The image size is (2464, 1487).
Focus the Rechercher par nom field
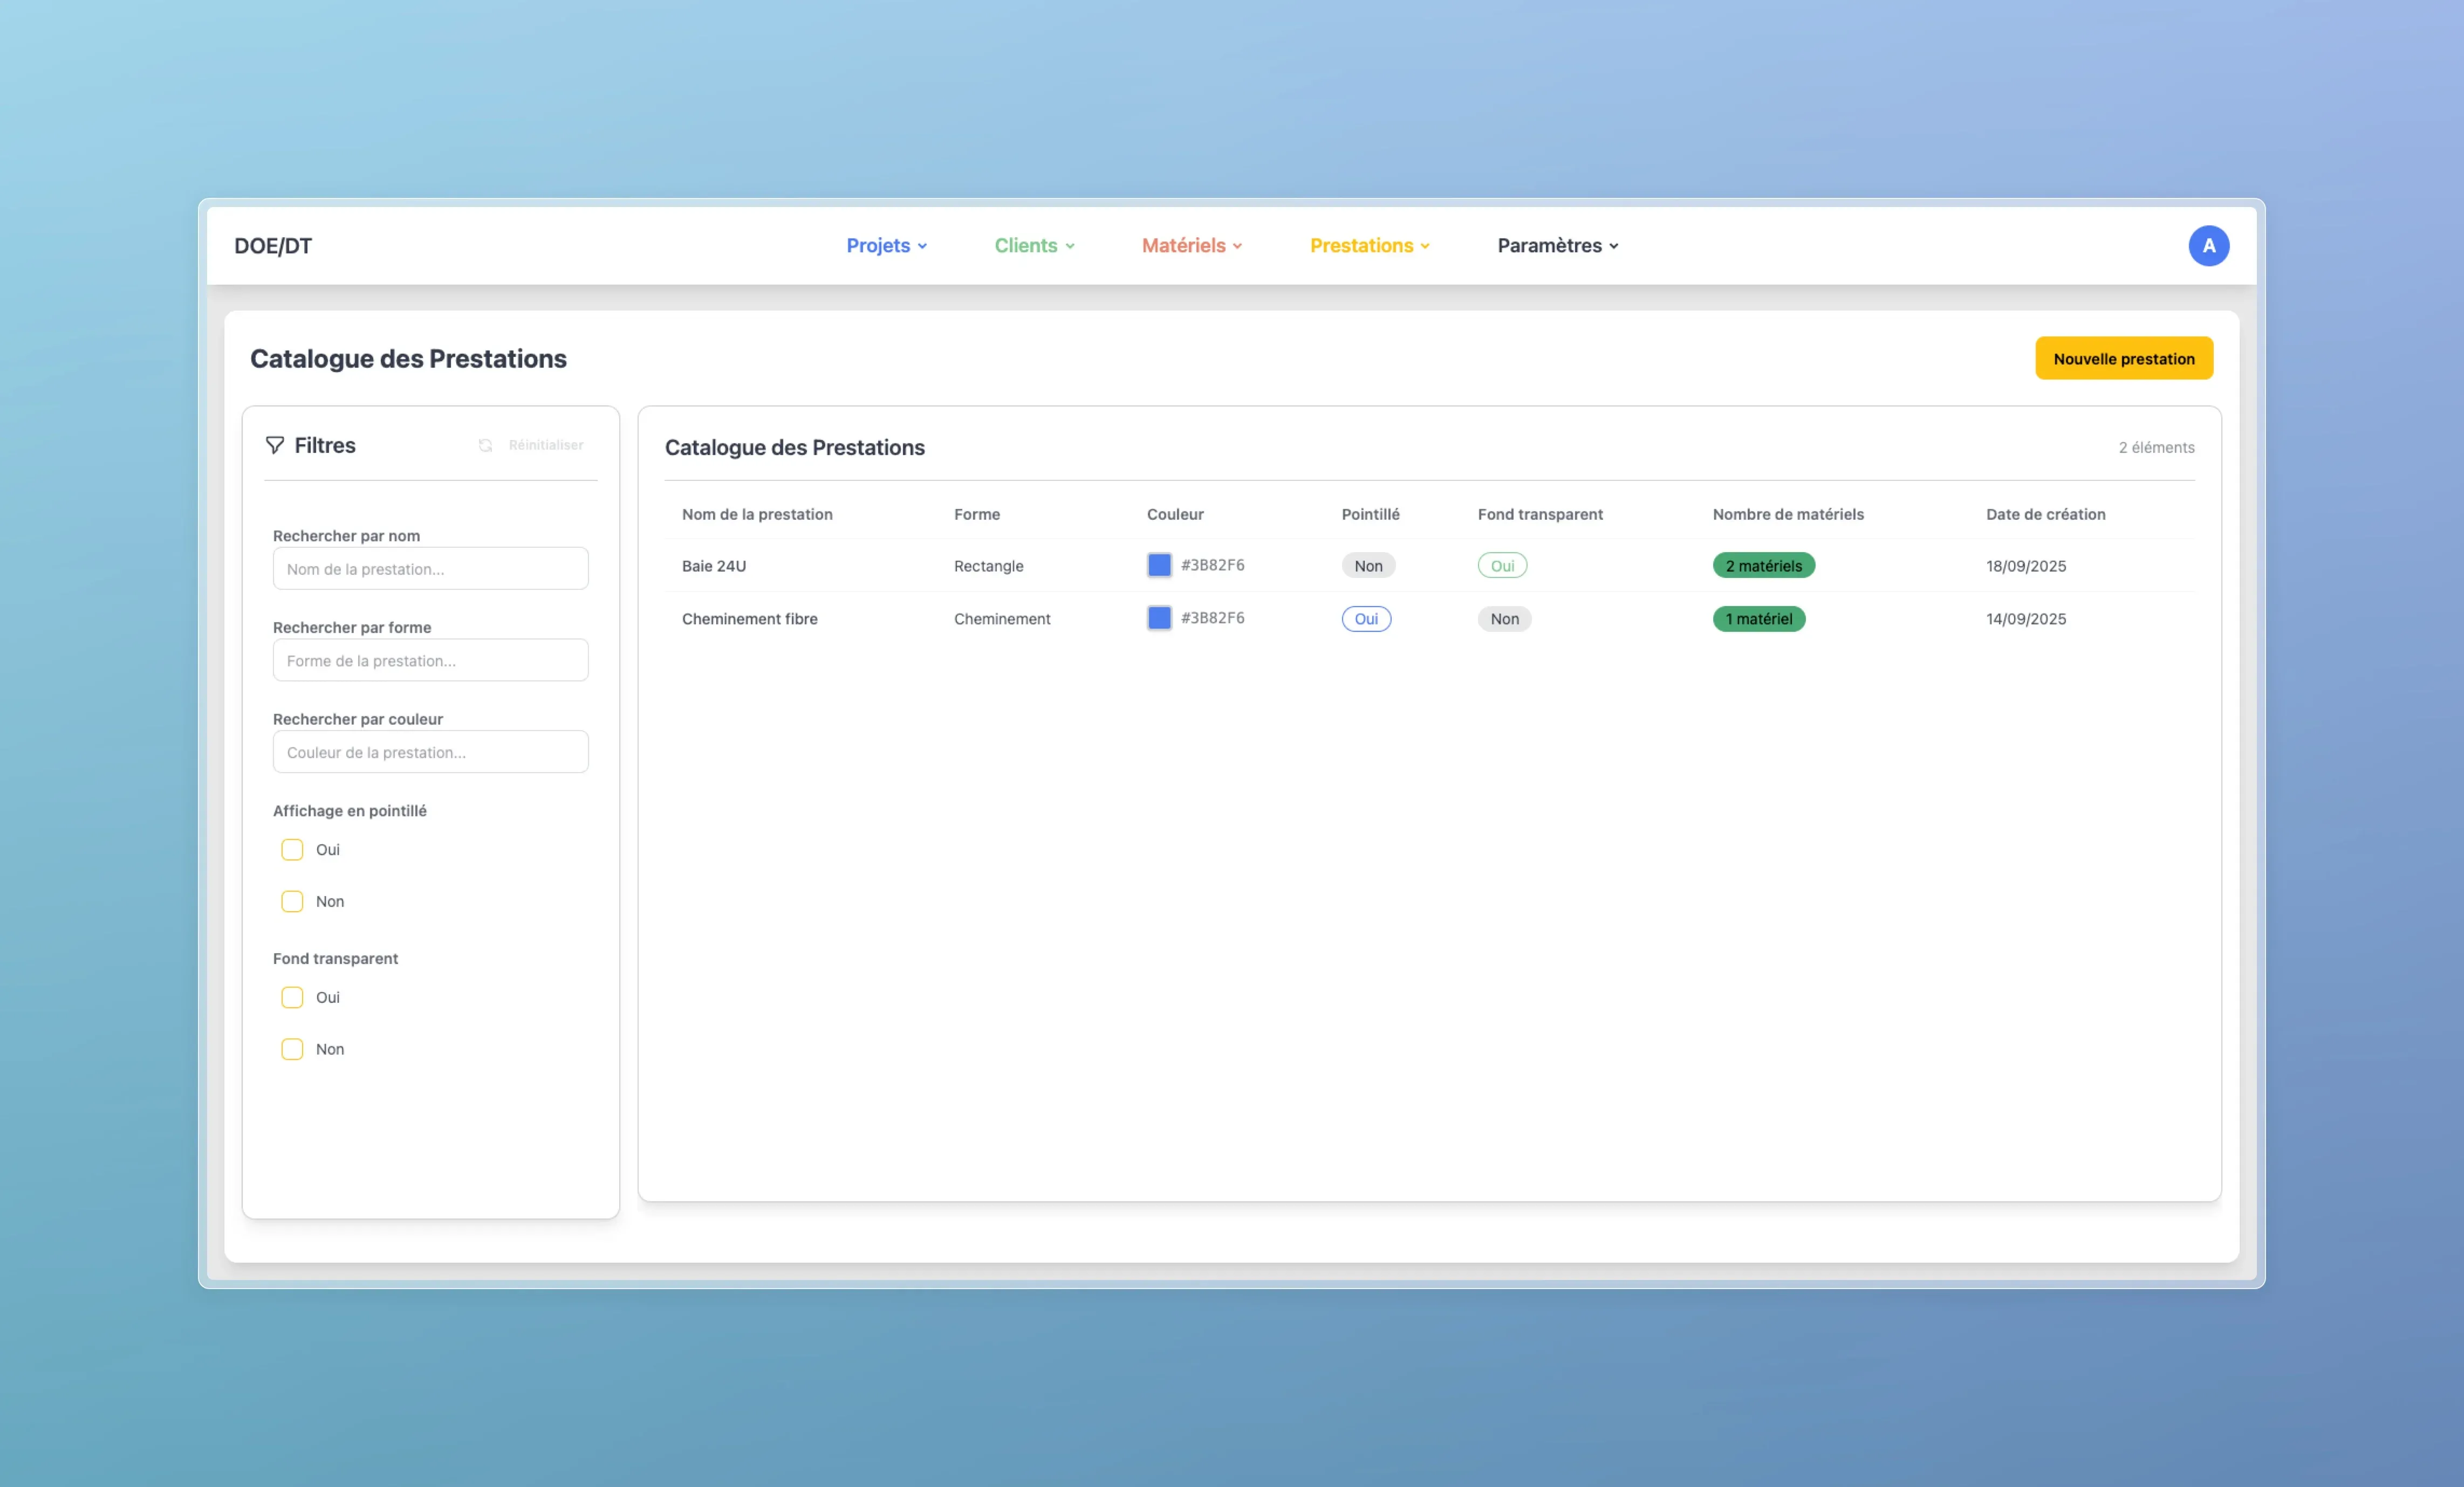point(430,569)
